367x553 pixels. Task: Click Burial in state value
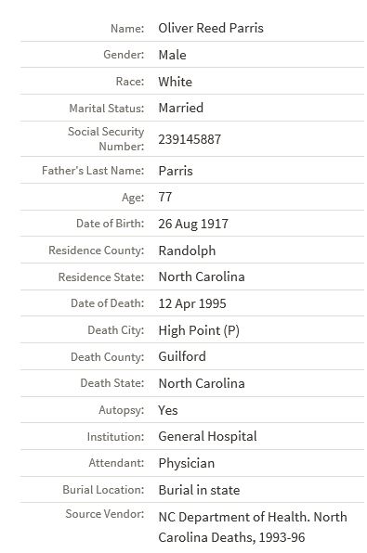199,490
